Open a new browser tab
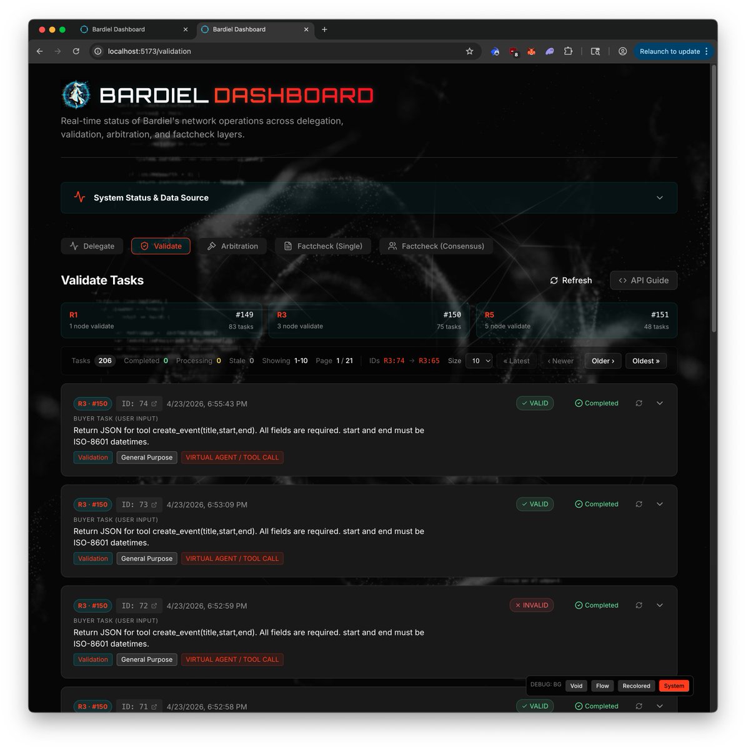The width and height of the screenshot is (746, 750). click(324, 29)
